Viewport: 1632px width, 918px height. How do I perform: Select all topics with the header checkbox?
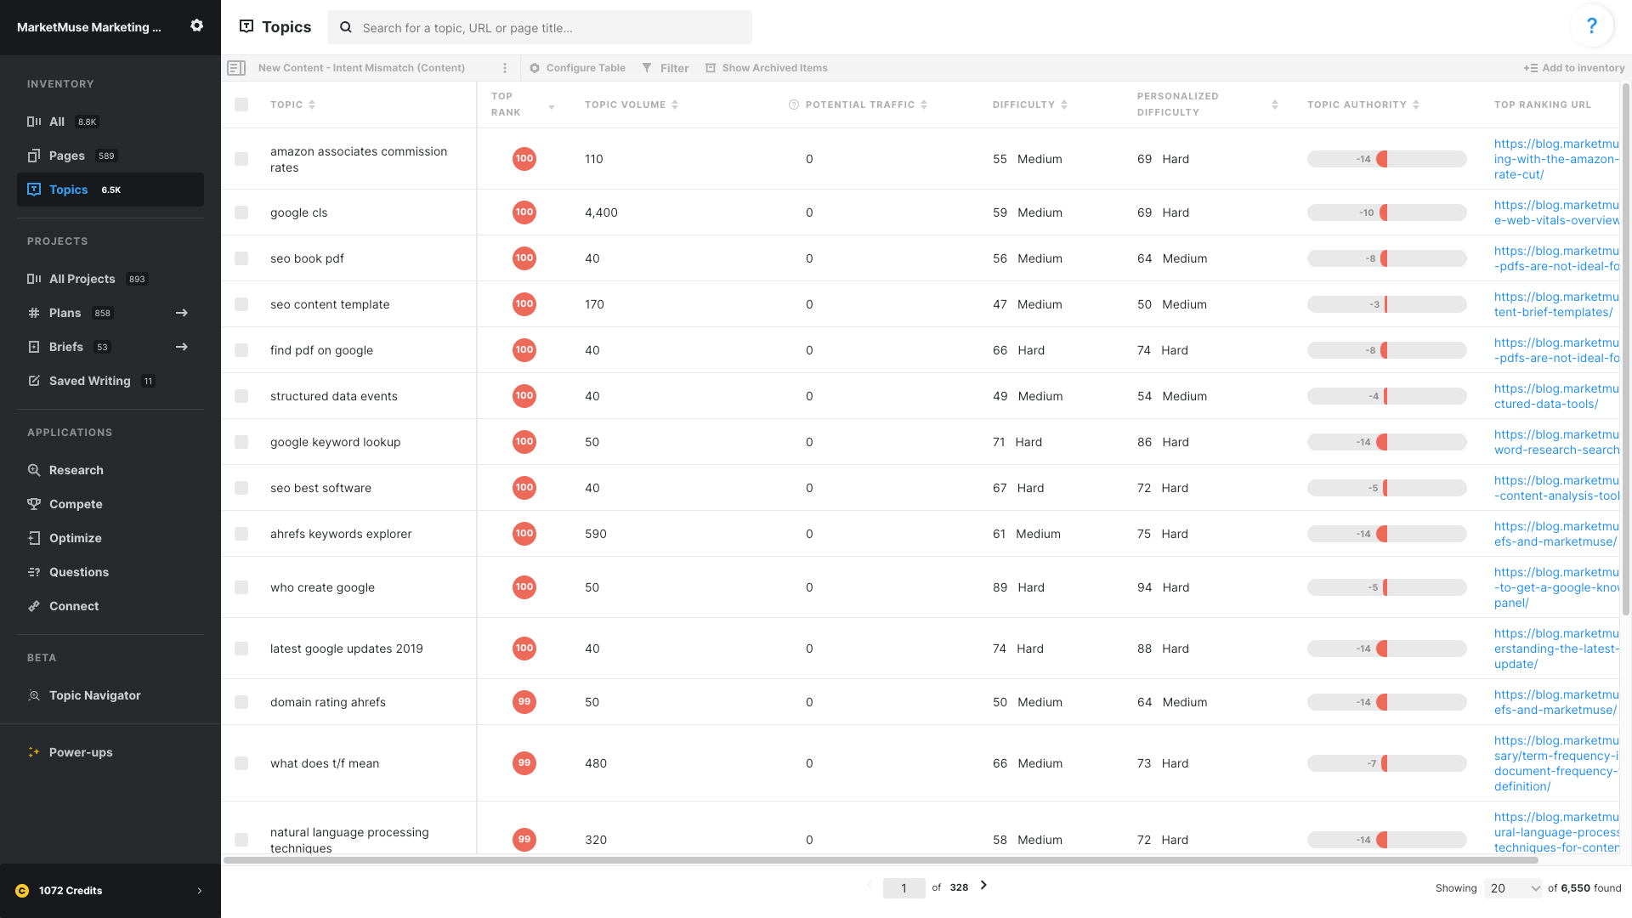[x=241, y=104]
